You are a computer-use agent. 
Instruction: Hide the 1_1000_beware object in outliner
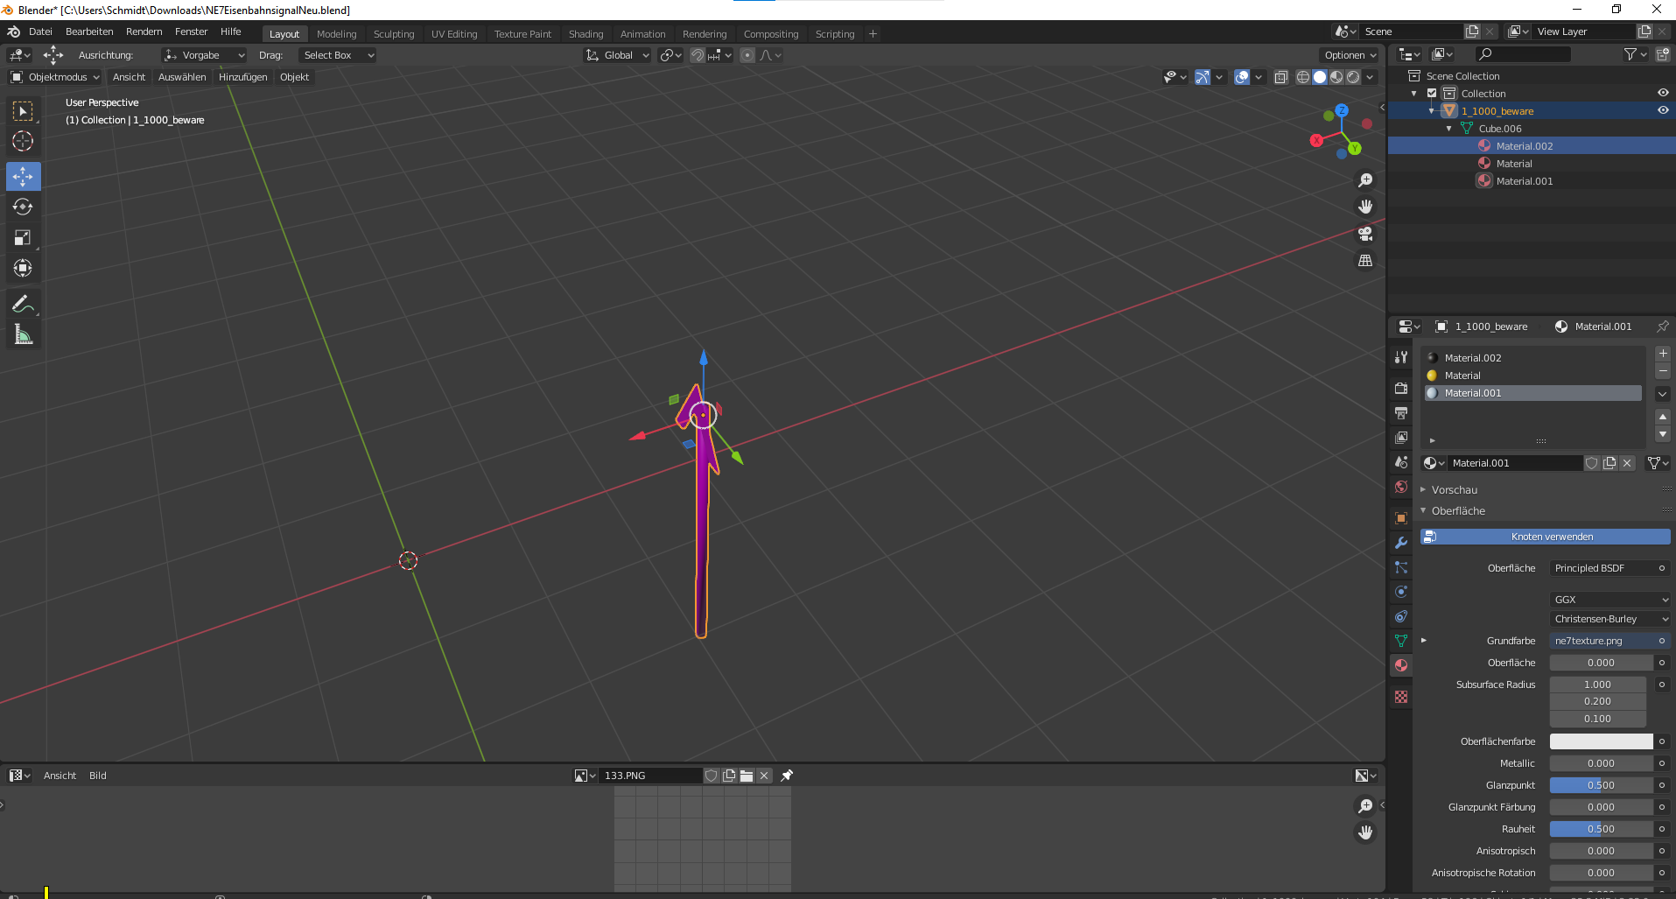(x=1663, y=111)
